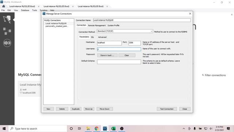Select the Connection tab
The image size is (234, 132).
[81, 25]
